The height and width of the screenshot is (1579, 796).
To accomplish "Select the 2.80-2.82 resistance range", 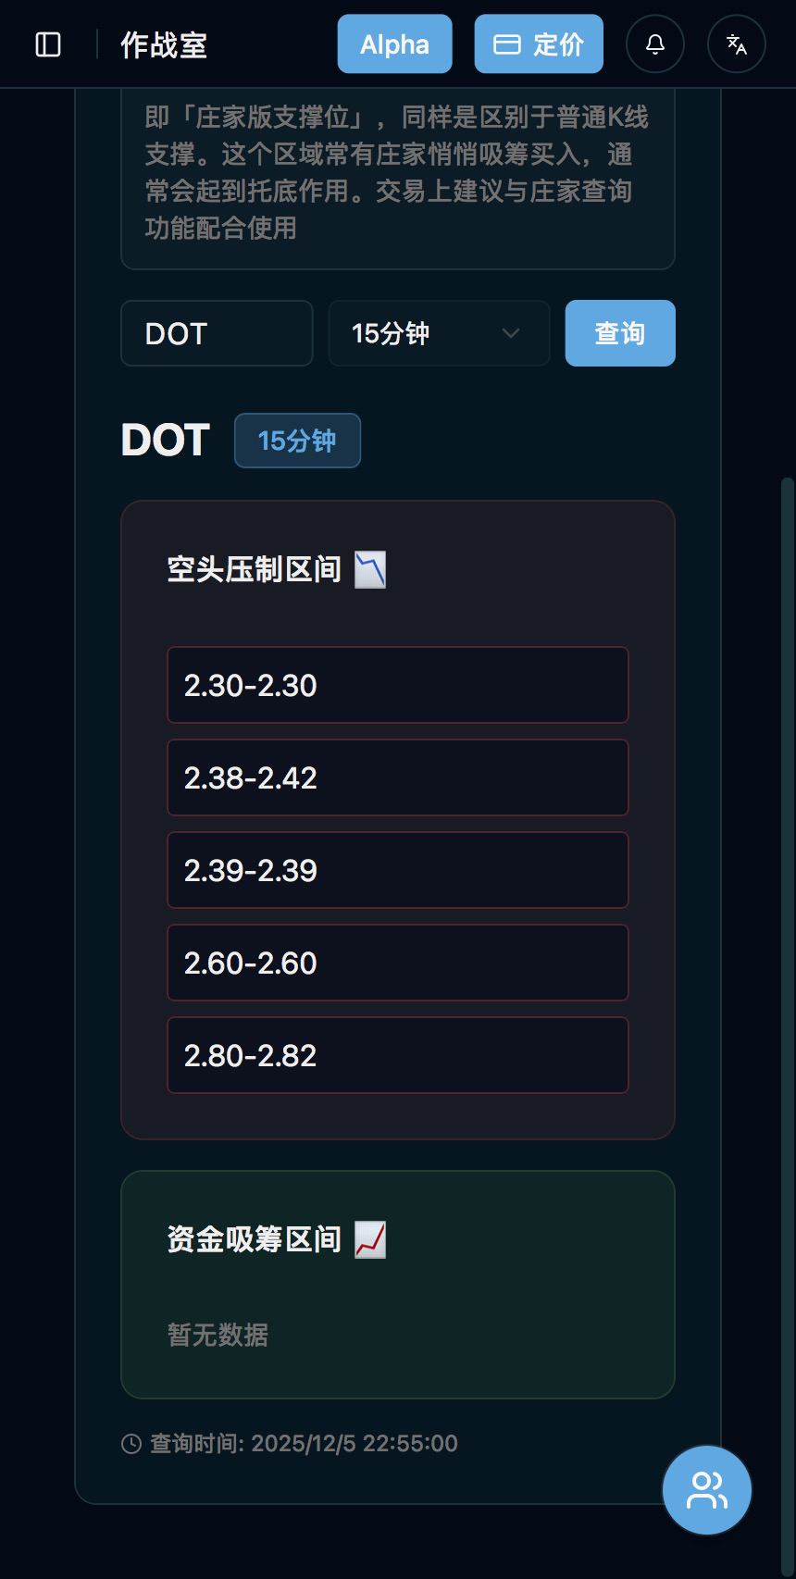I will tap(398, 1055).
